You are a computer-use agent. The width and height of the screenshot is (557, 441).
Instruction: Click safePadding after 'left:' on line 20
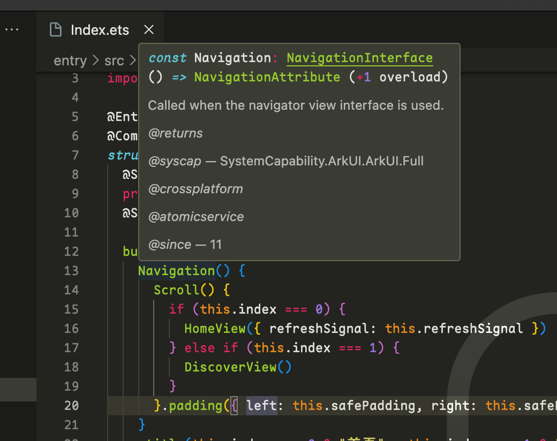[373, 406]
